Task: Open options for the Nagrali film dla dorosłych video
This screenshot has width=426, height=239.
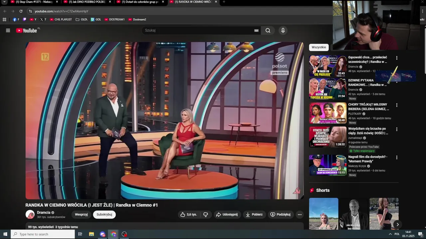Action: tap(396, 157)
